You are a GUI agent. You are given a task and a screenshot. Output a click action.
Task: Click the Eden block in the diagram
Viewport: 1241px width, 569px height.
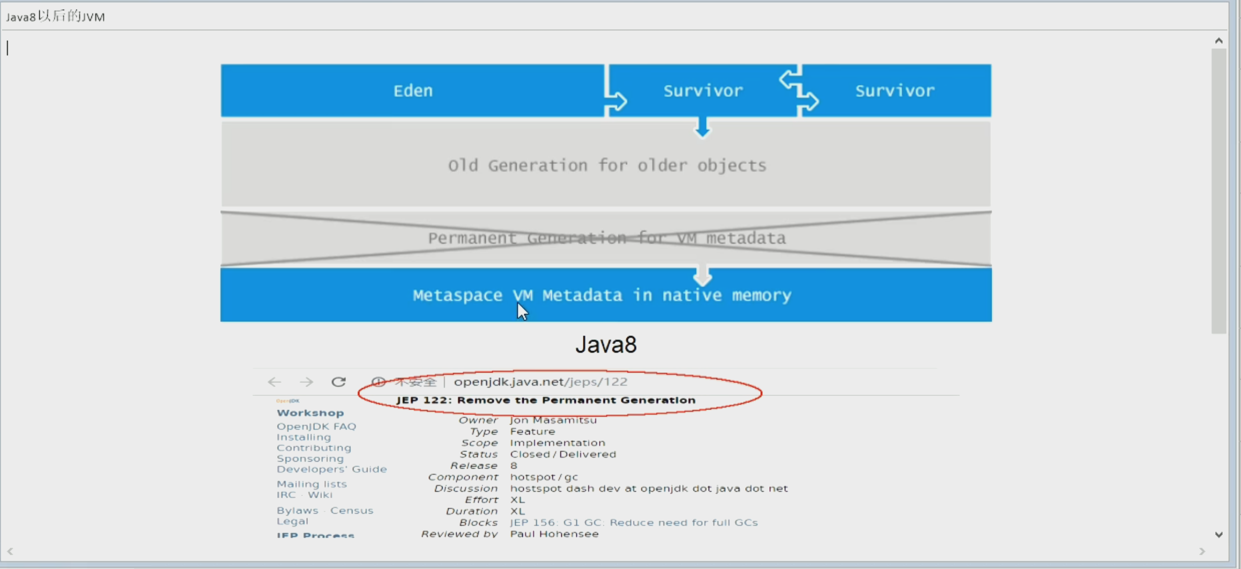pos(413,90)
